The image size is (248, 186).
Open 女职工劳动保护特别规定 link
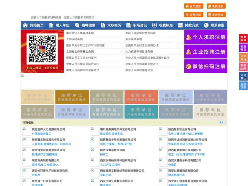coord(141,33)
